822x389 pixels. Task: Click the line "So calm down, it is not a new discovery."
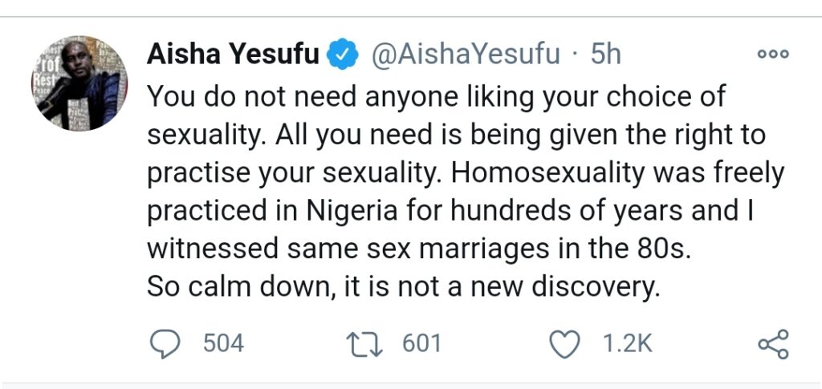point(402,287)
